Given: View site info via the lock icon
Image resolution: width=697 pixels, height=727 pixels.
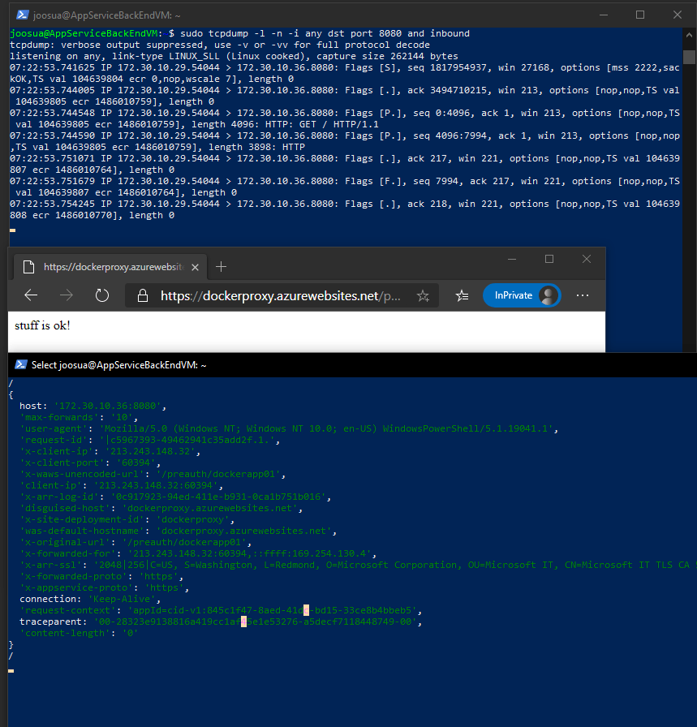Looking at the screenshot, I should pos(143,296).
